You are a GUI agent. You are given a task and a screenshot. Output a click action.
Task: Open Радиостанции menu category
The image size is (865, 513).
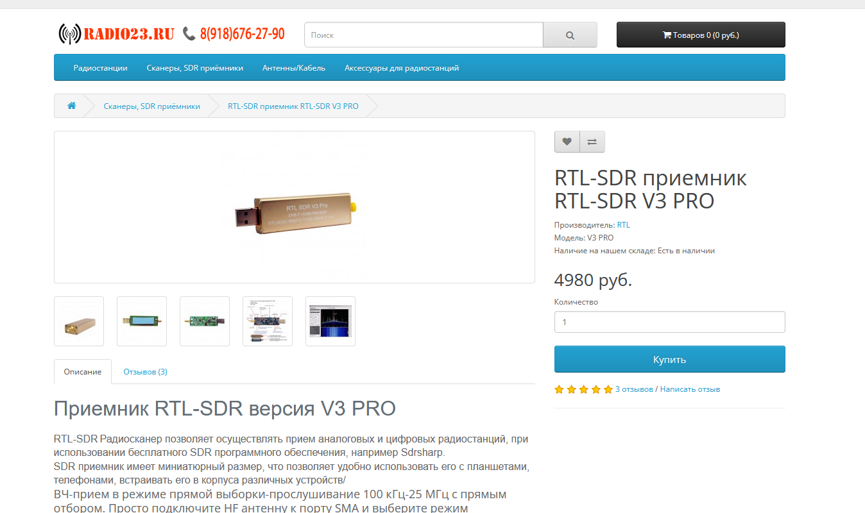100,67
